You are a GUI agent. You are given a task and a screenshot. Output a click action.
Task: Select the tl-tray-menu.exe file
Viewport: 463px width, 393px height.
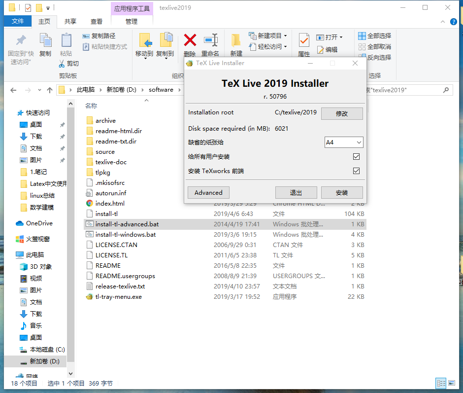(x=118, y=296)
